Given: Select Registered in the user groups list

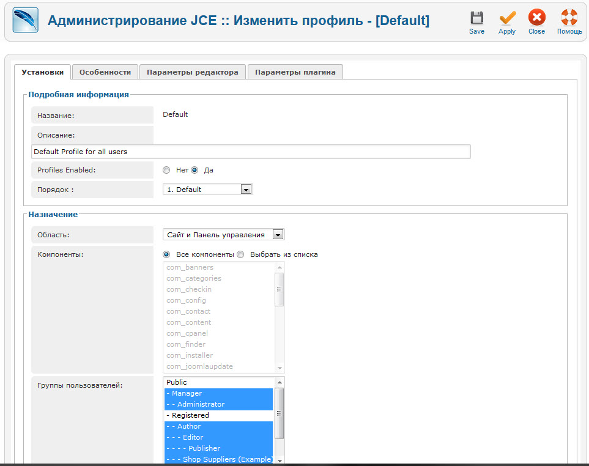Looking at the screenshot, I should coord(218,415).
